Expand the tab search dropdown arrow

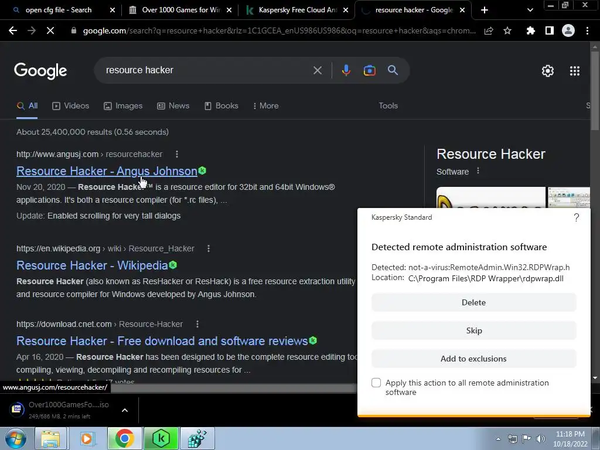530,10
